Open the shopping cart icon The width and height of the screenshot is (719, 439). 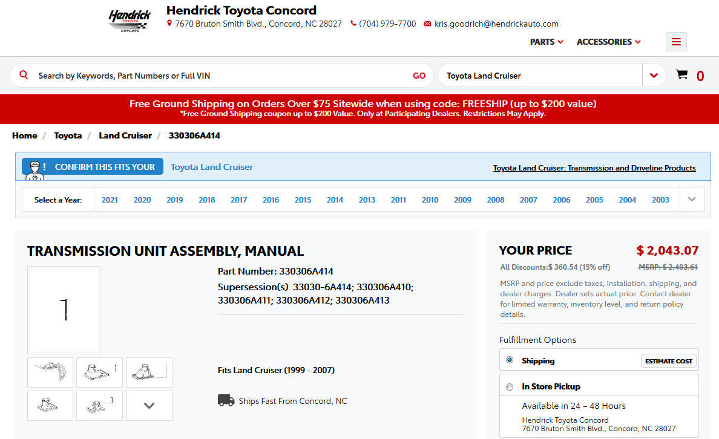pyautogui.click(x=681, y=75)
